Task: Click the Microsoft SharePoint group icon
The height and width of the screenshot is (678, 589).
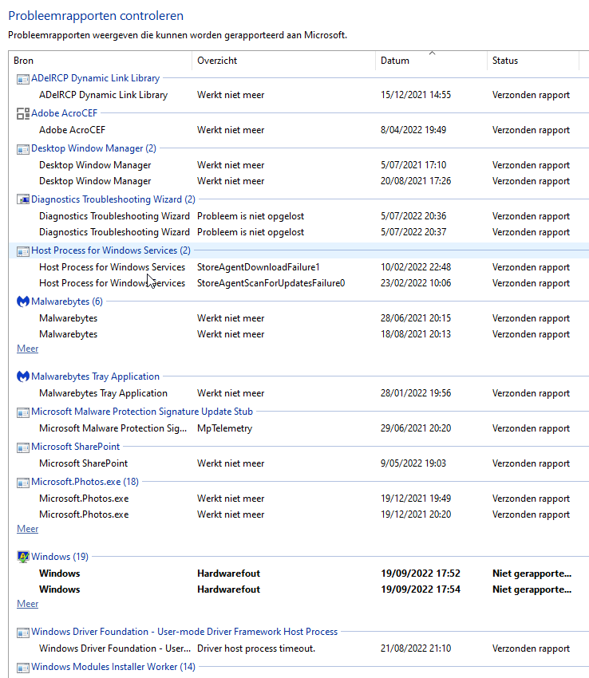Action: click(x=22, y=447)
